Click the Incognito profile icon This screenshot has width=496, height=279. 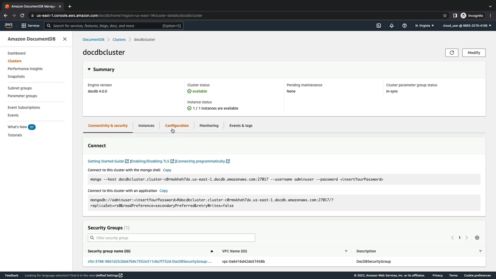point(463,15)
